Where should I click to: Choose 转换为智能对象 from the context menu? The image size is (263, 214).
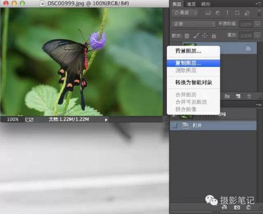click(x=193, y=82)
